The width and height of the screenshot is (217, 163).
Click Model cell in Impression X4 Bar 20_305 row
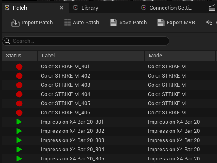point(174,159)
